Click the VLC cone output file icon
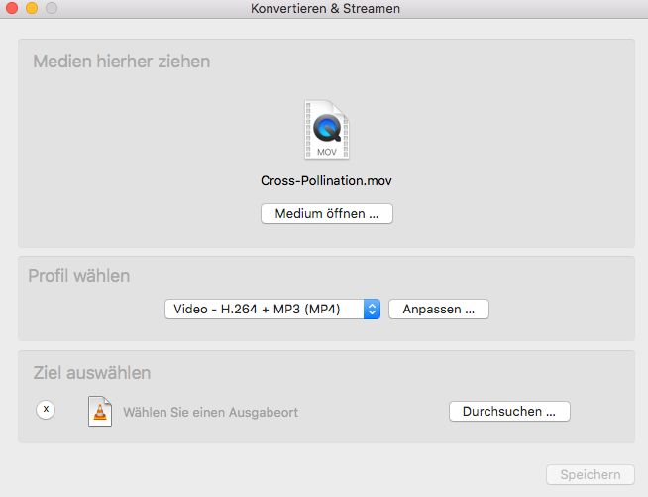The width and height of the screenshot is (648, 497). pos(100,411)
